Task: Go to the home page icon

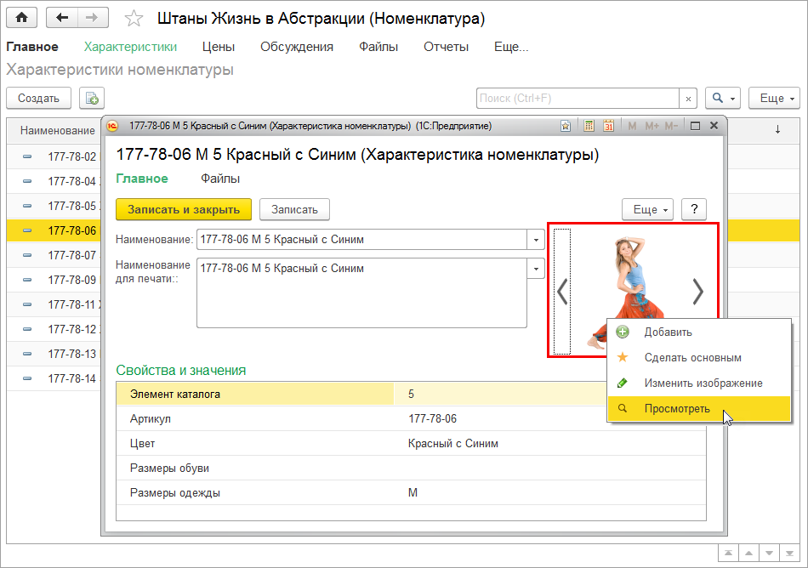Action: 21,17
